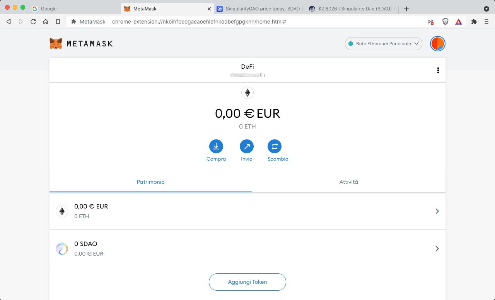Click the blocked-content icon in the address bar
Screen dimensions: 495x300
pyautogui.click(x=430, y=22)
